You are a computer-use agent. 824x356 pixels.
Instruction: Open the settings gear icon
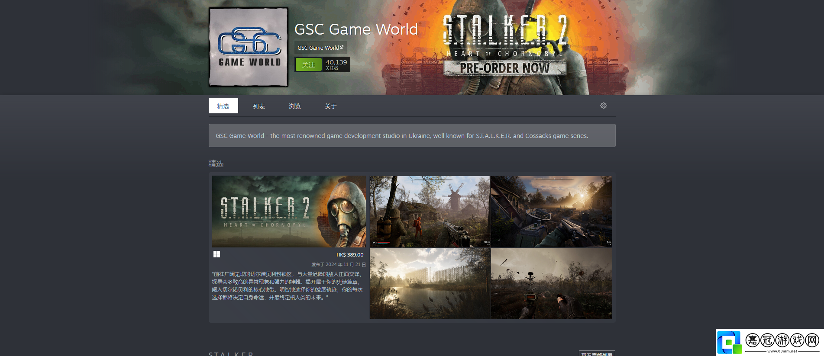[603, 106]
